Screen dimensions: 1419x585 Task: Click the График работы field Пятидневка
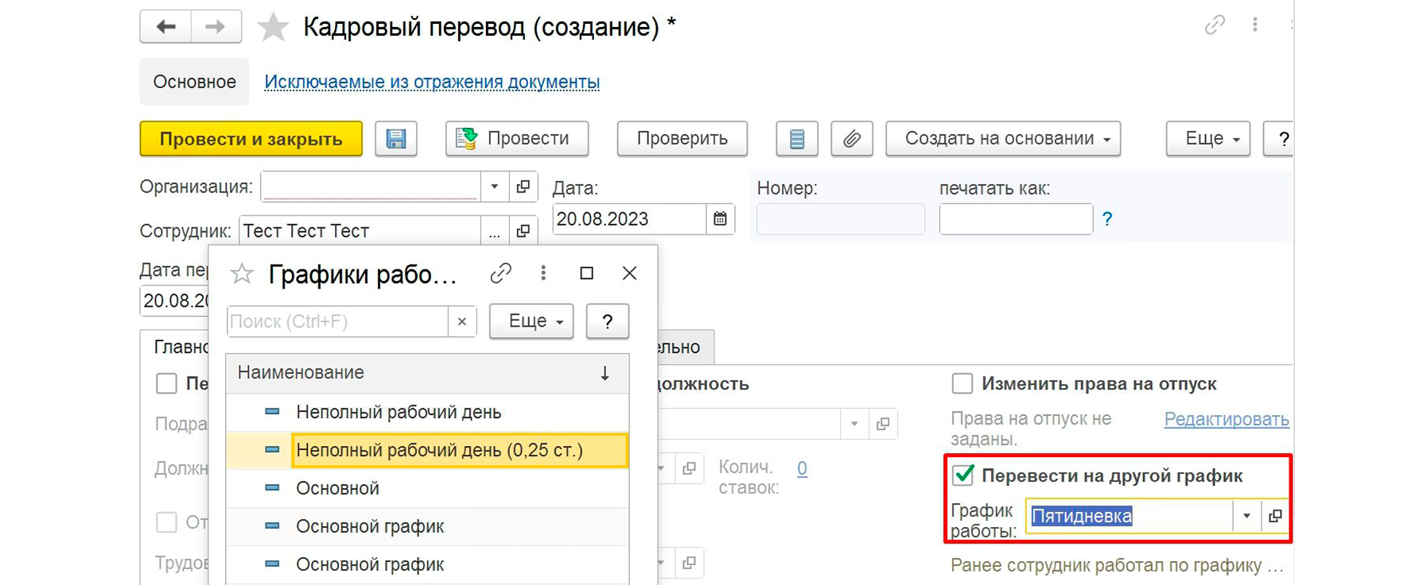pyautogui.click(x=1130, y=516)
